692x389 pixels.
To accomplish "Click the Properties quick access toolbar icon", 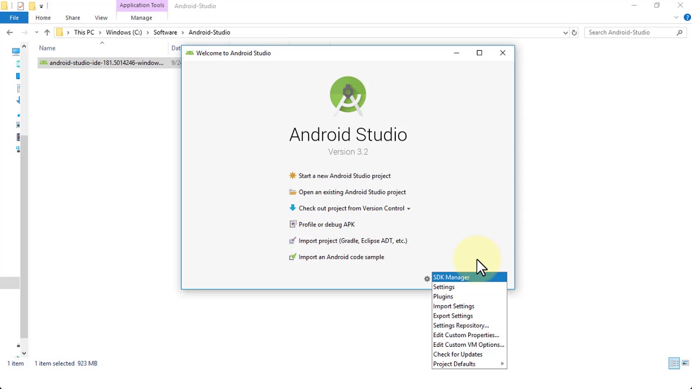I will pyautogui.click(x=21, y=6).
